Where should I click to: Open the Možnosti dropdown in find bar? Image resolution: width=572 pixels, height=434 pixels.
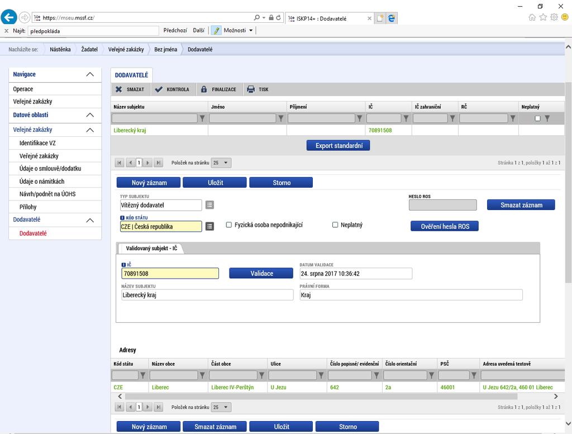[238, 31]
